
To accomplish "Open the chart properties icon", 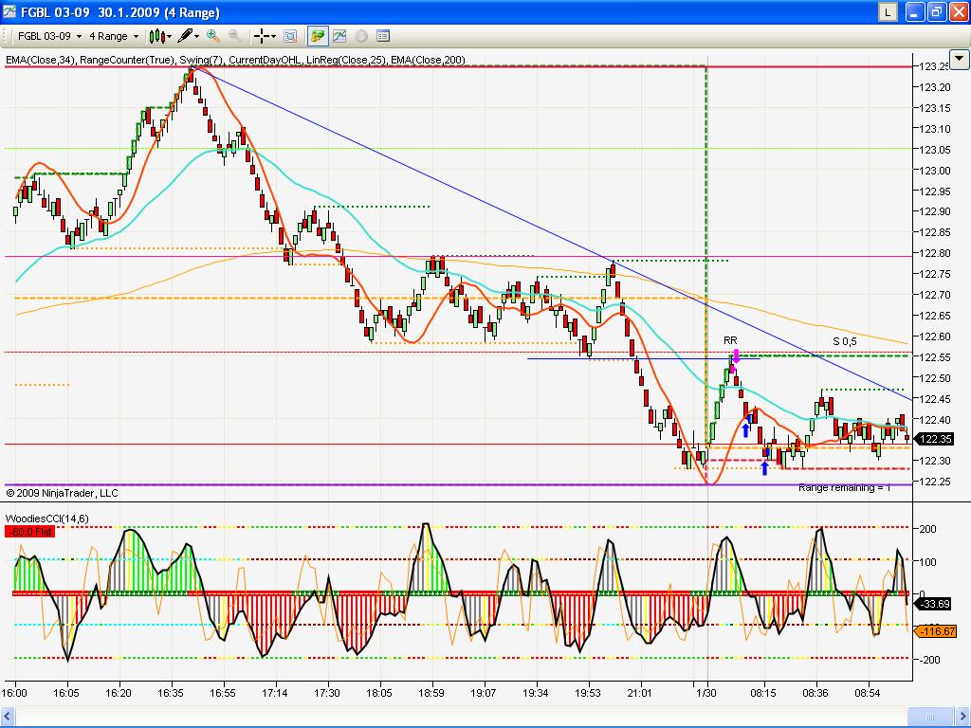I will (x=383, y=36).
